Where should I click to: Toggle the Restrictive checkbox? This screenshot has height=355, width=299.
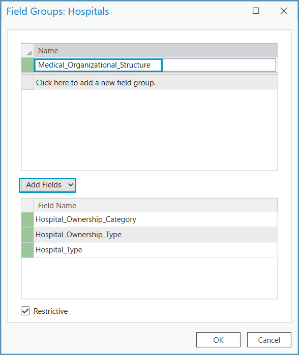point(25,311)
